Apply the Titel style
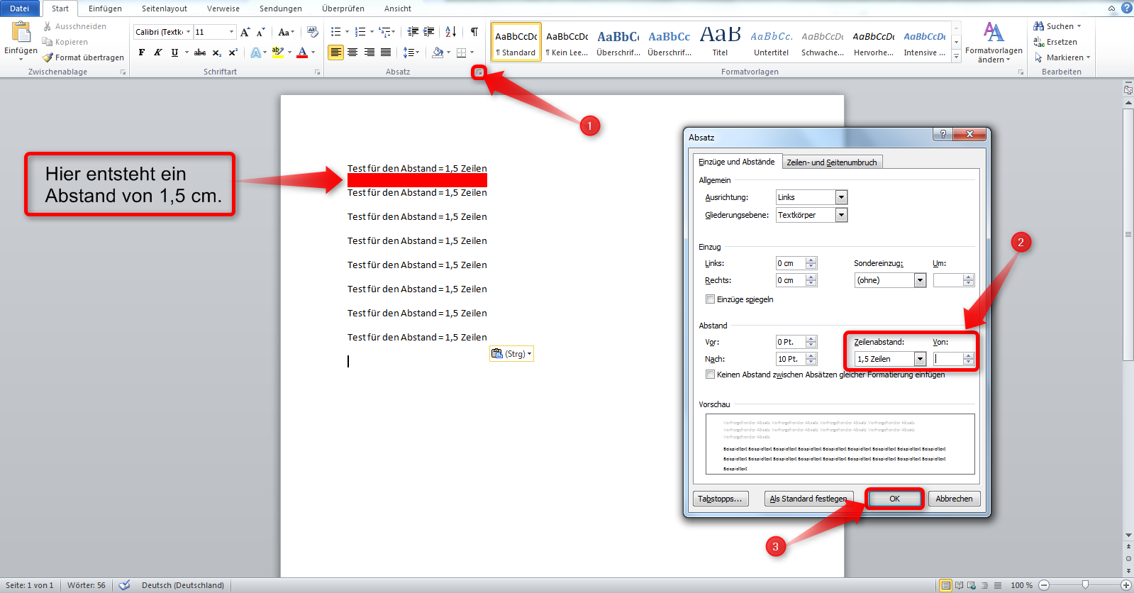This screenshot has height=593, width=1134. 720,42
